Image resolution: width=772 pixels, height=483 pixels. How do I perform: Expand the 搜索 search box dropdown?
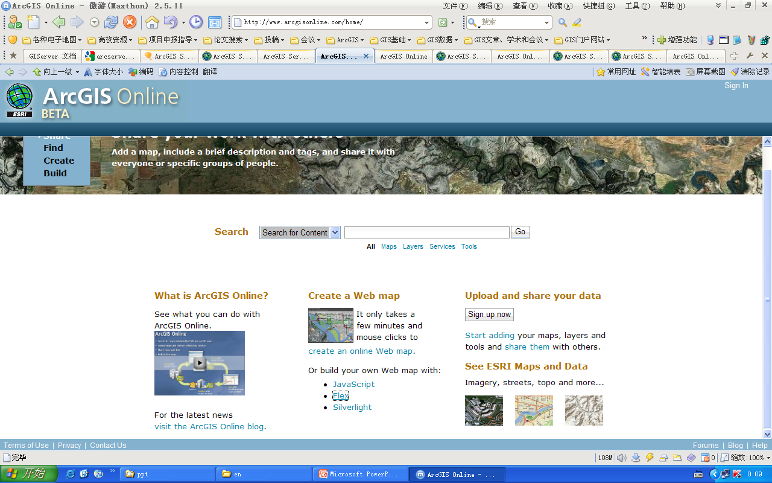click(x=547, y=22)
